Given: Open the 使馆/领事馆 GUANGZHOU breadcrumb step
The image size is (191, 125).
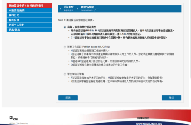Looking at the screenshot, I should point(90,9).
